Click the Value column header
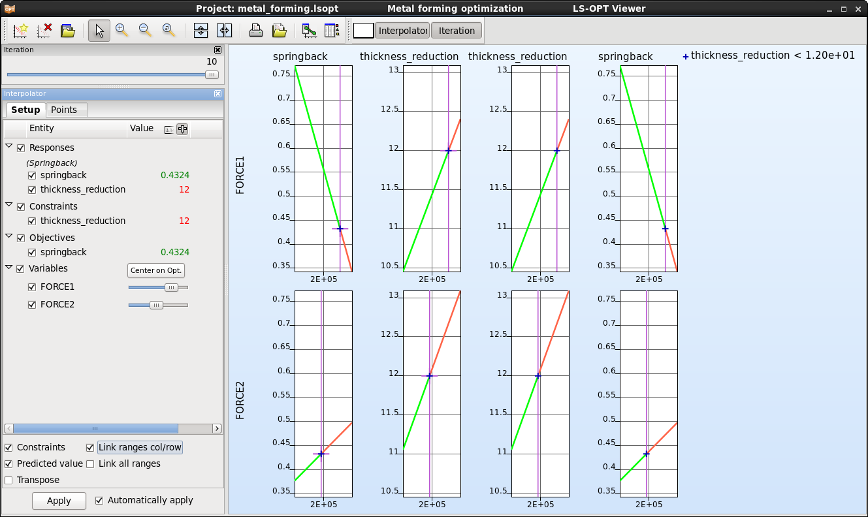Screen dimensions: 868x517 coord(142,129)
